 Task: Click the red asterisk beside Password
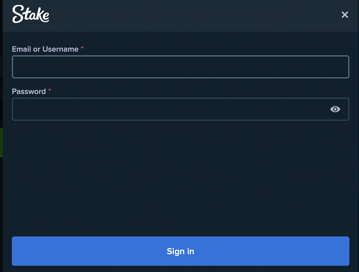[50, 90]
